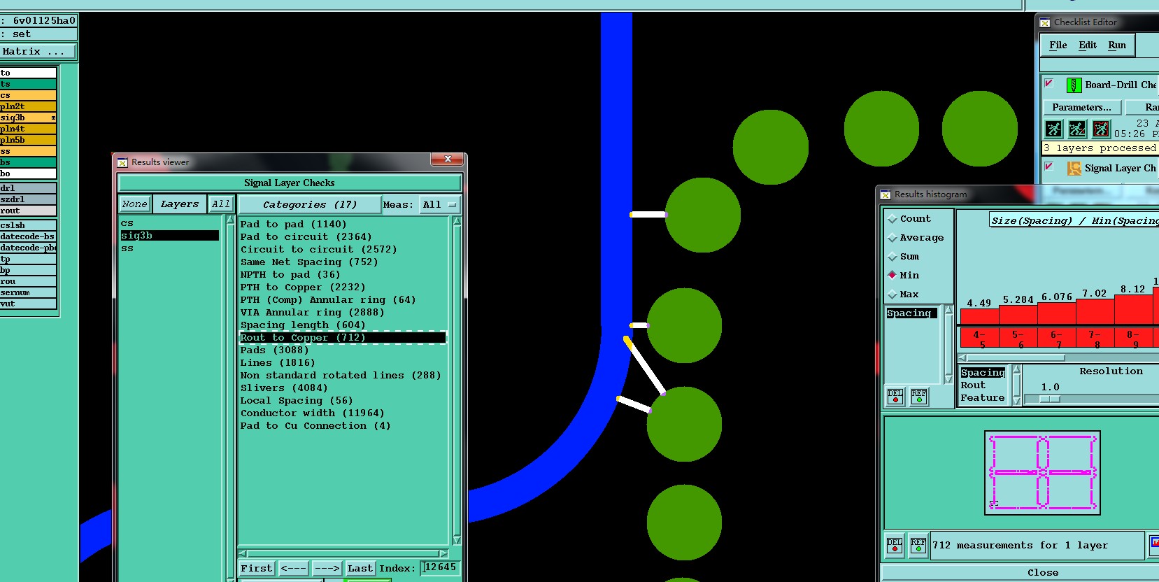Image resolution: width=1159 pixels, height=582 pixels.
Task: Open the Run menu in Checklist Editor
Action: pos(1117,45)
